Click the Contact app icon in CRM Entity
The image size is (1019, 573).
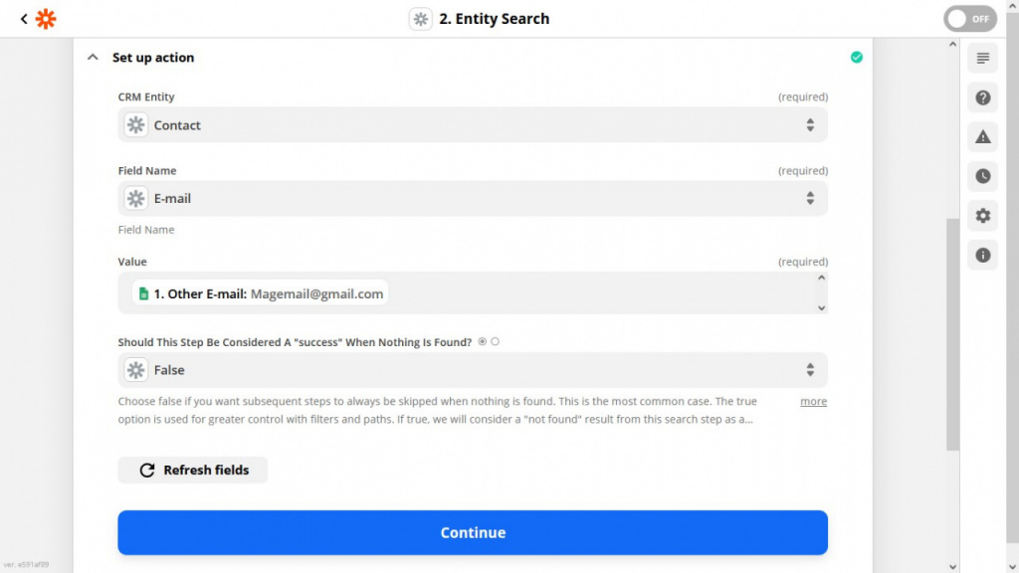pyautogui.click(x=135, y=124)
